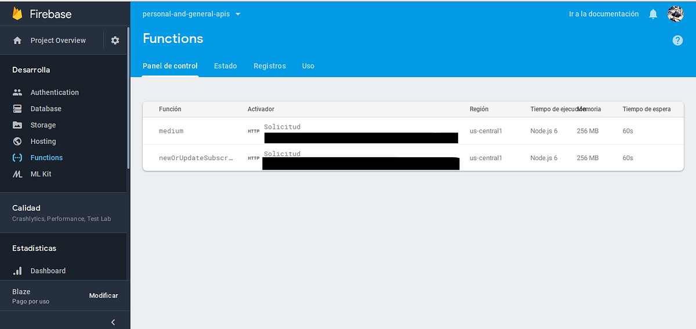696x329 pixels.
Task: Open Dashboard in the sidebar
Action: (48, 270)
